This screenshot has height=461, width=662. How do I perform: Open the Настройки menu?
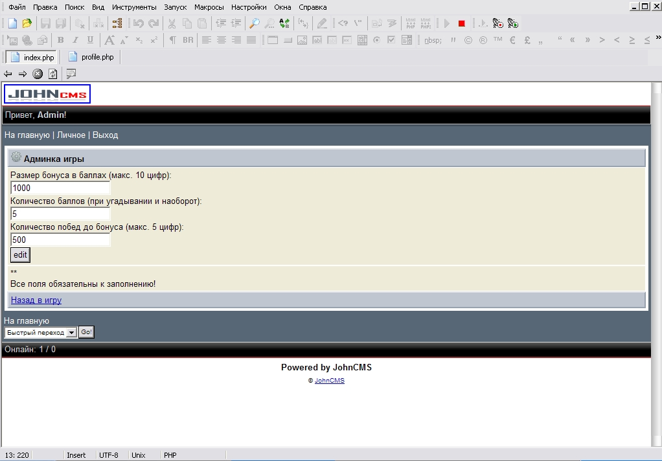click(249, 7)
